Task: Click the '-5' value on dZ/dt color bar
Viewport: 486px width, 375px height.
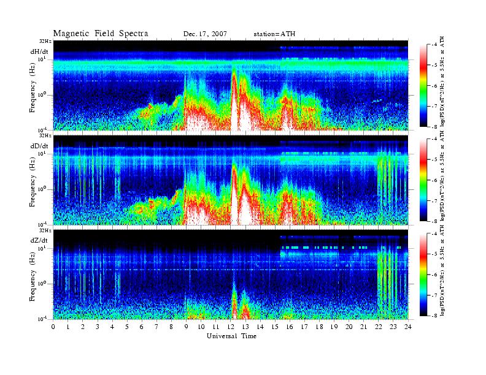Action: coord(434,254)
